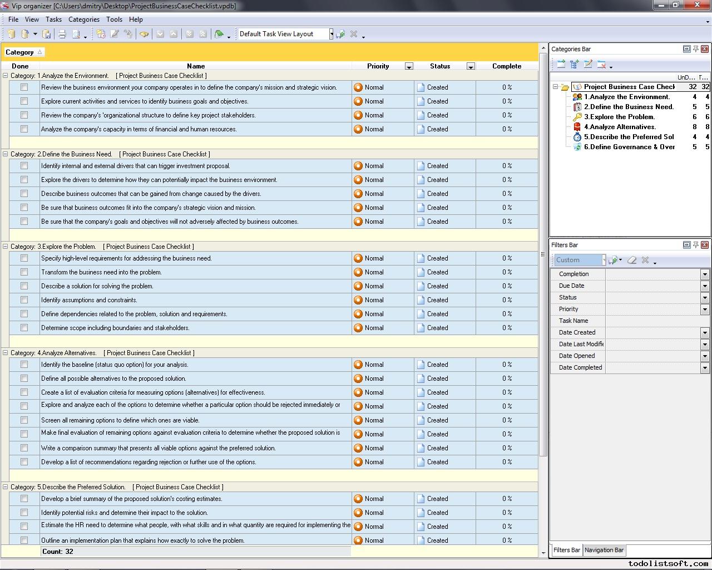Pin the Categories Bar panel

695,49
